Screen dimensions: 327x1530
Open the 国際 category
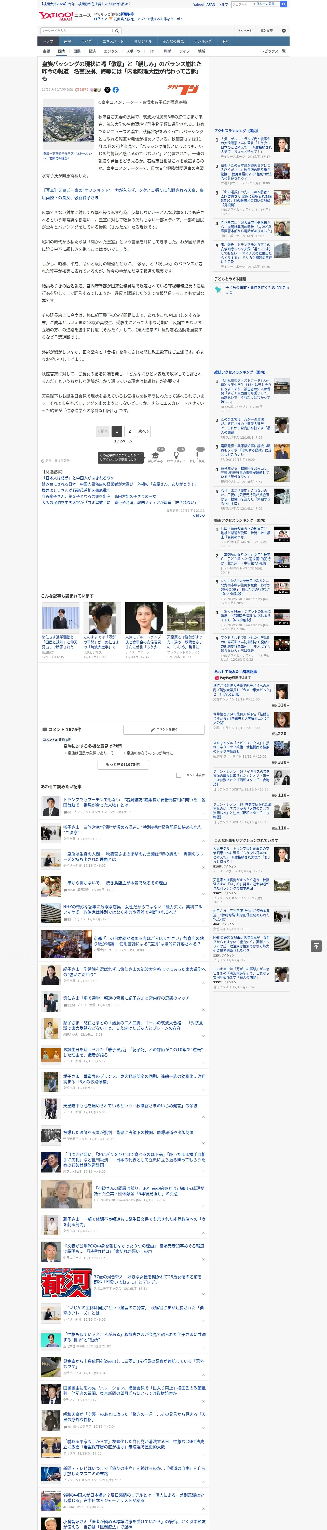(x=77, y=51)
